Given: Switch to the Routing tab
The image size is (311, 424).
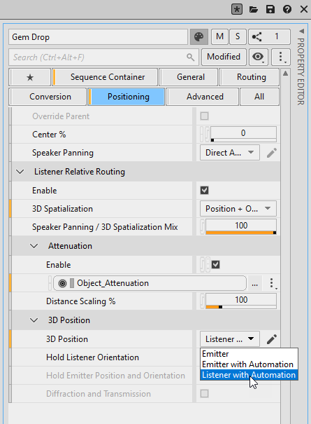Looking at the screenshot, I should click(251, 77).
